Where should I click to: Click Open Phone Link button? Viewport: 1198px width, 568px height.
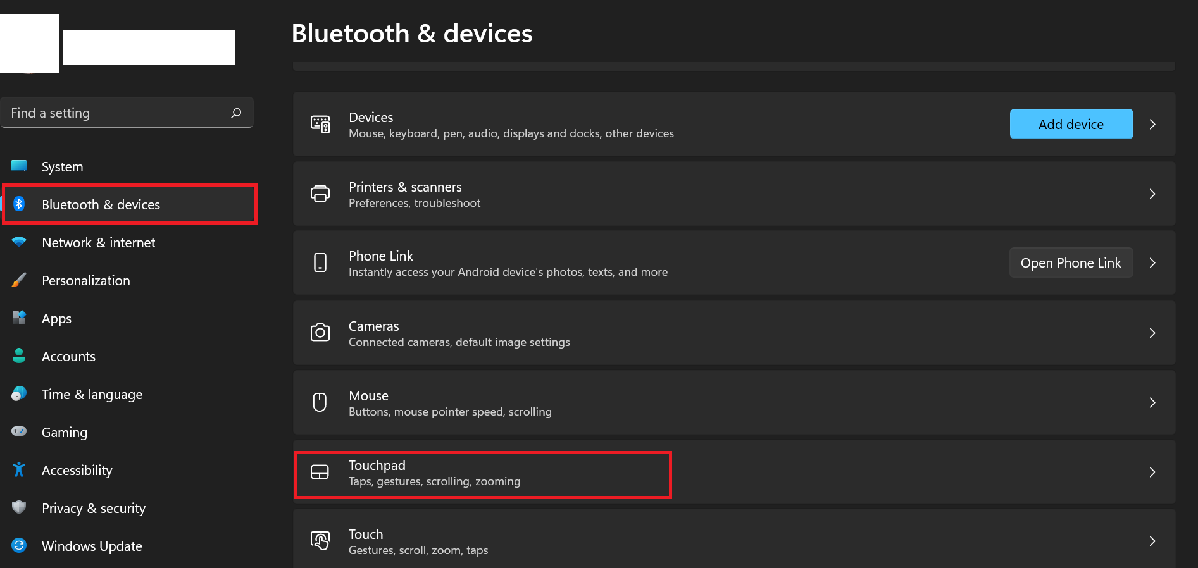tap(1071, 263)
